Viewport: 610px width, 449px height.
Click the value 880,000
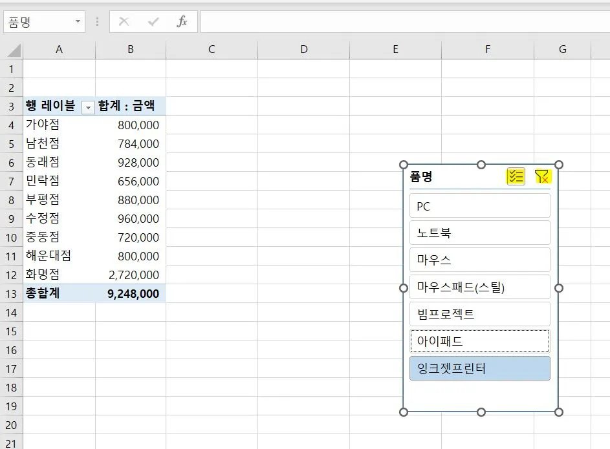click(138, 200)
